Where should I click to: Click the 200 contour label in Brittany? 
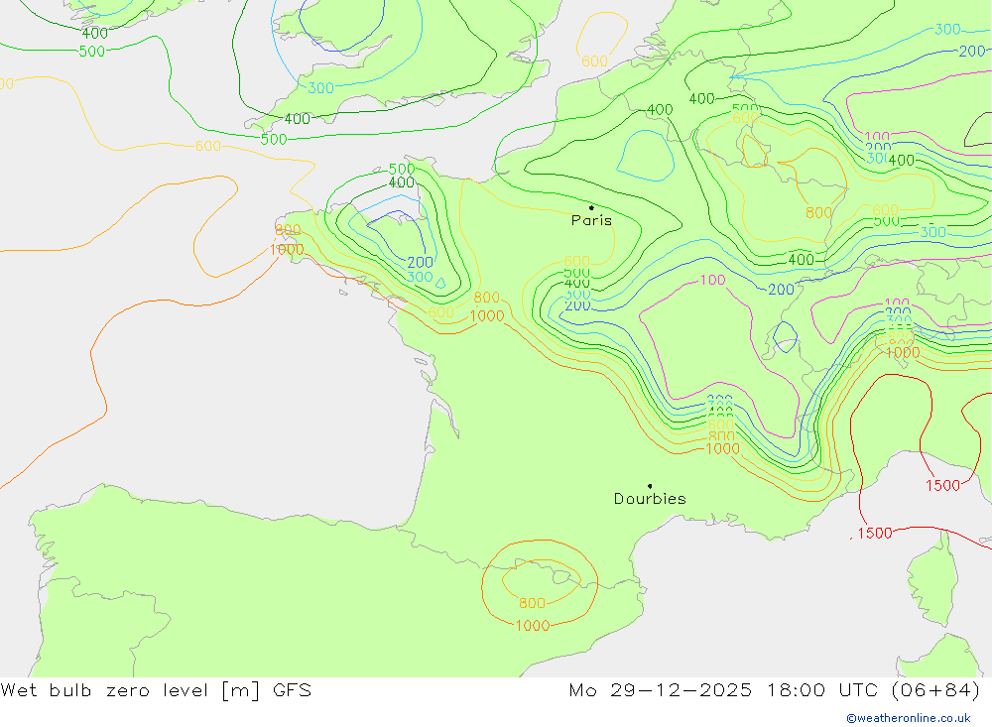(420, 262)
